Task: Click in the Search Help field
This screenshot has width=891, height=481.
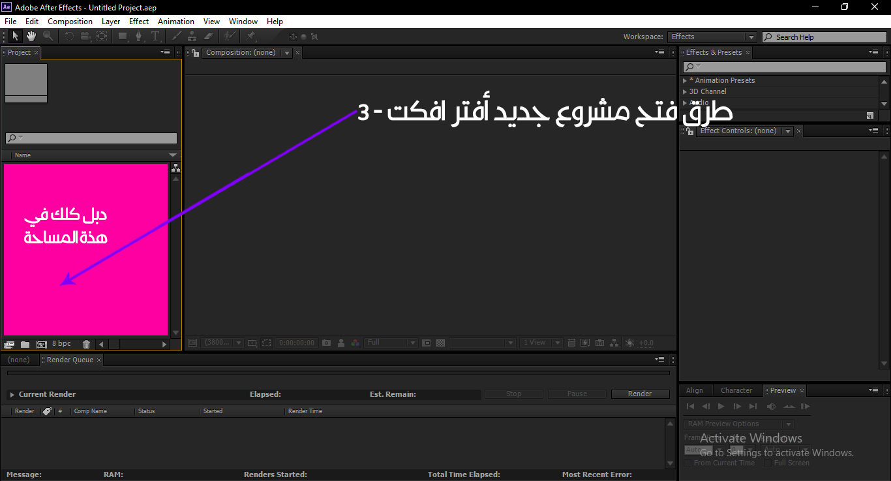Action: (x=824, y=37)
